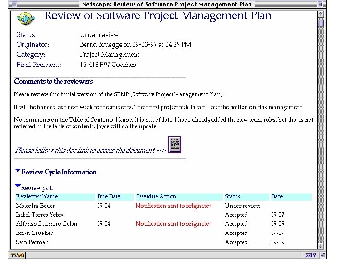This screenshot has width=346, height=260.
Task: Click Brian Cavalier's Accepted status
Action: coord(236,233)
